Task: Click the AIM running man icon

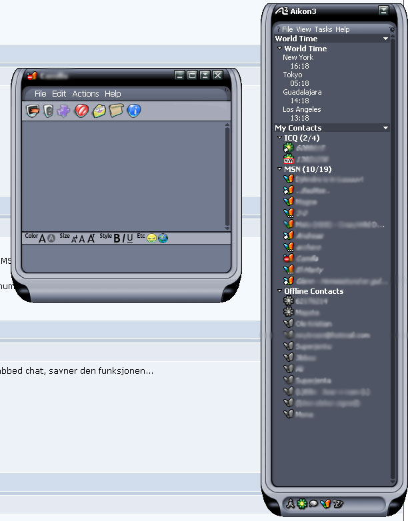Action: click(x=291, y=504)
